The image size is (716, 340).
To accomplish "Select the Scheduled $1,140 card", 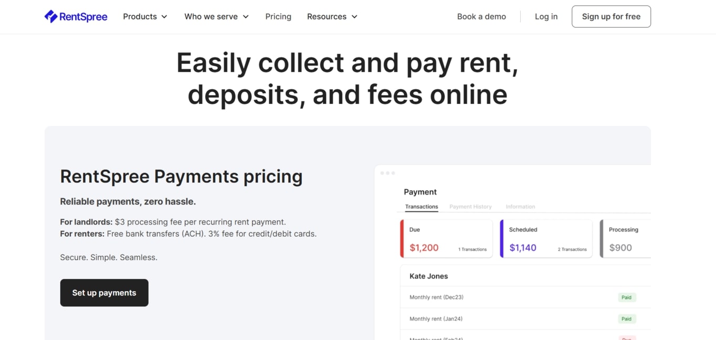I will tap(546, 239).
